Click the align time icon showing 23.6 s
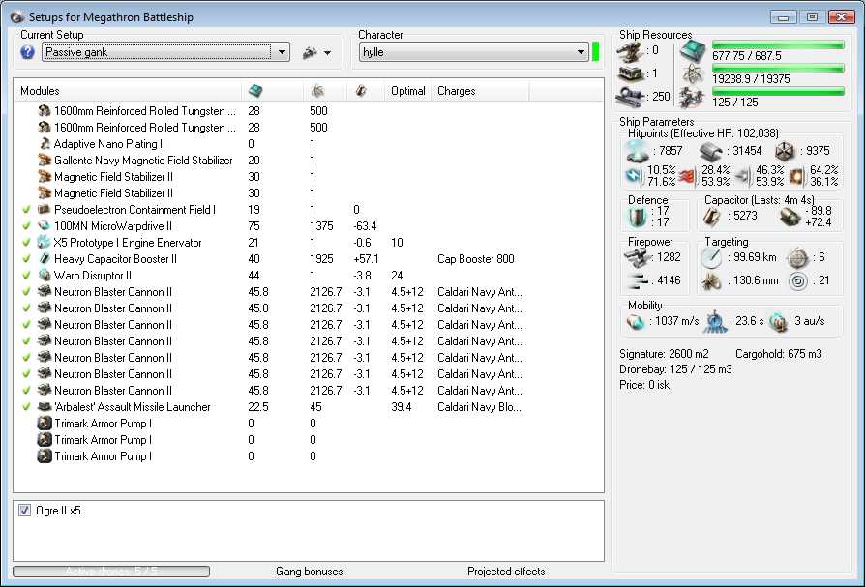Viewport: 865px width, 587px height. click(714, 321)
